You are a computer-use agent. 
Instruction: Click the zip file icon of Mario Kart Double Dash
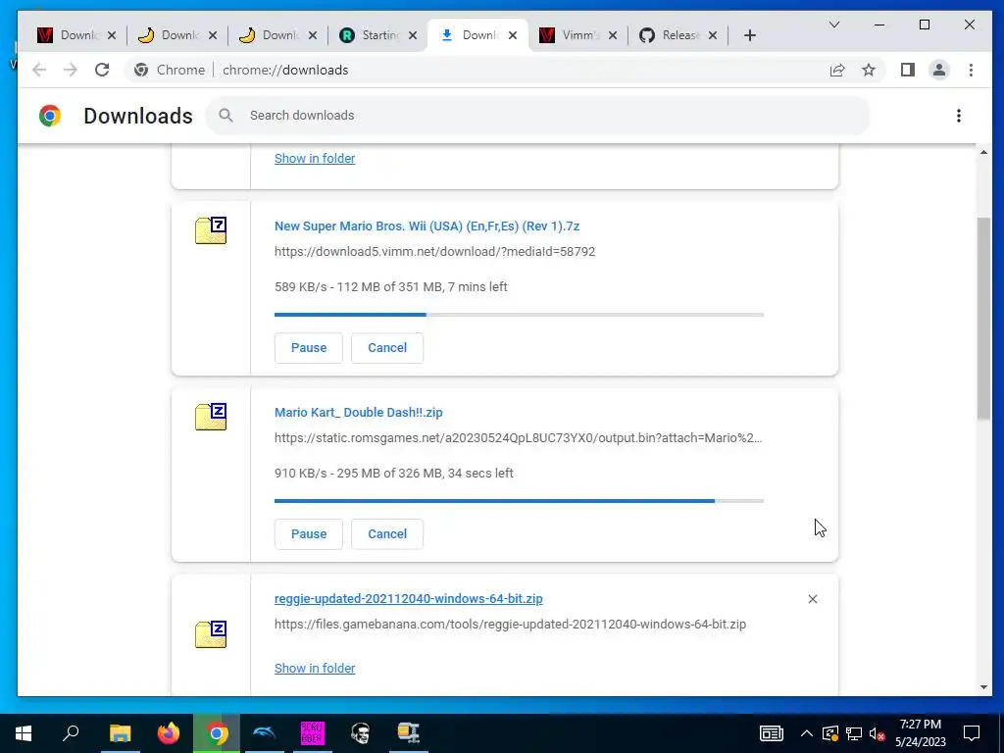pos(211,417)
